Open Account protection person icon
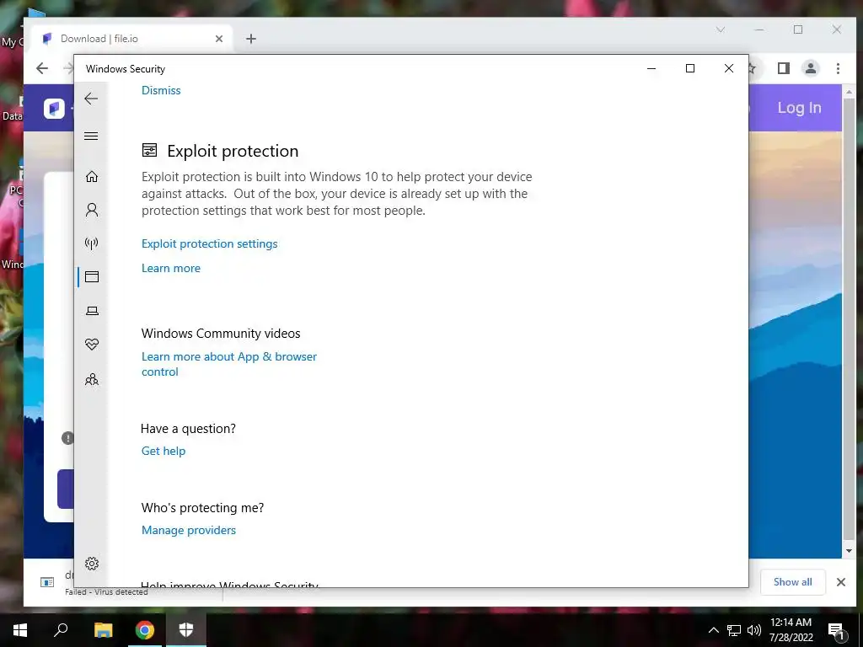This screenshot has height=647, width=863. click(x=92, y=210)
